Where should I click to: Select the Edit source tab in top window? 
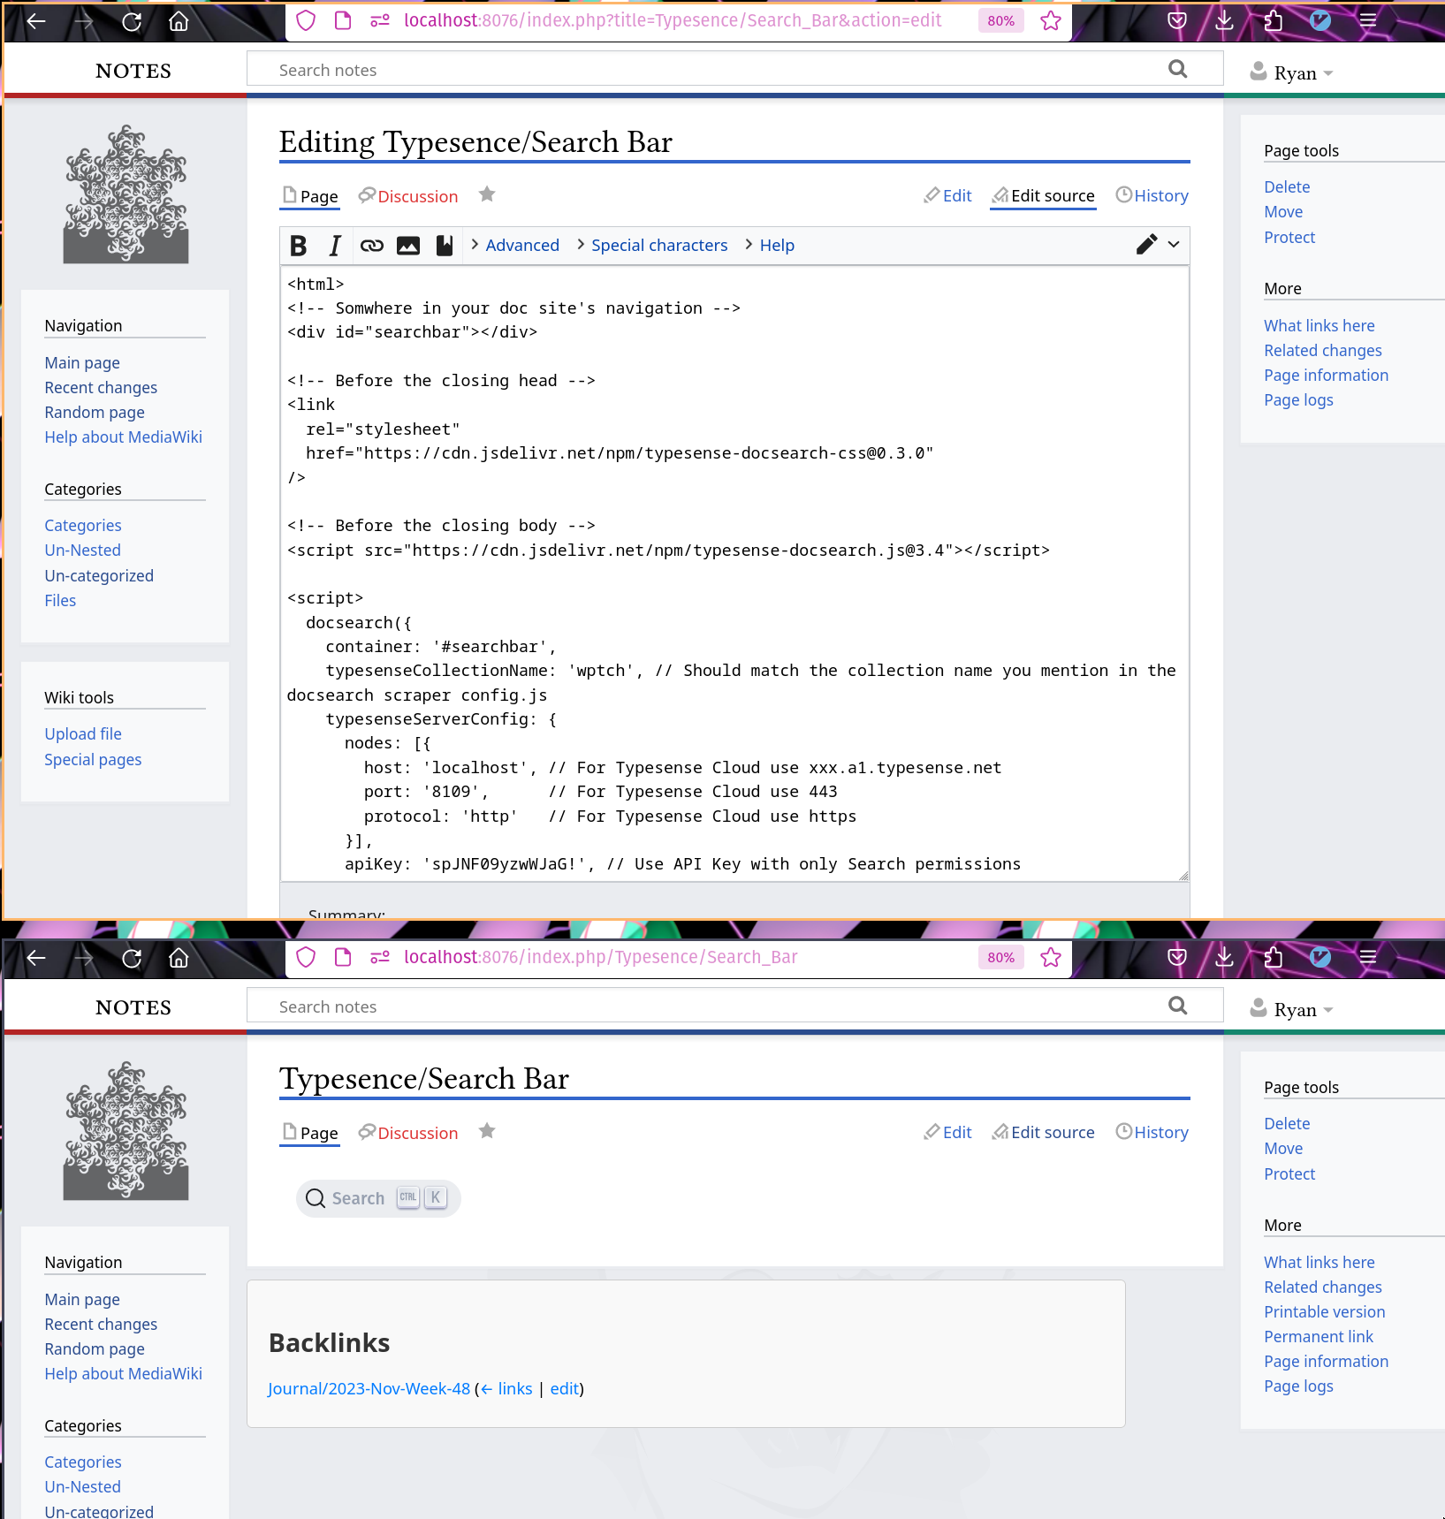(1043, 195)
